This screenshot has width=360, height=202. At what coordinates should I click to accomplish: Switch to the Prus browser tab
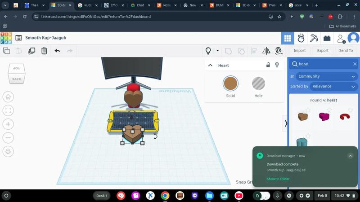[272, 5]
